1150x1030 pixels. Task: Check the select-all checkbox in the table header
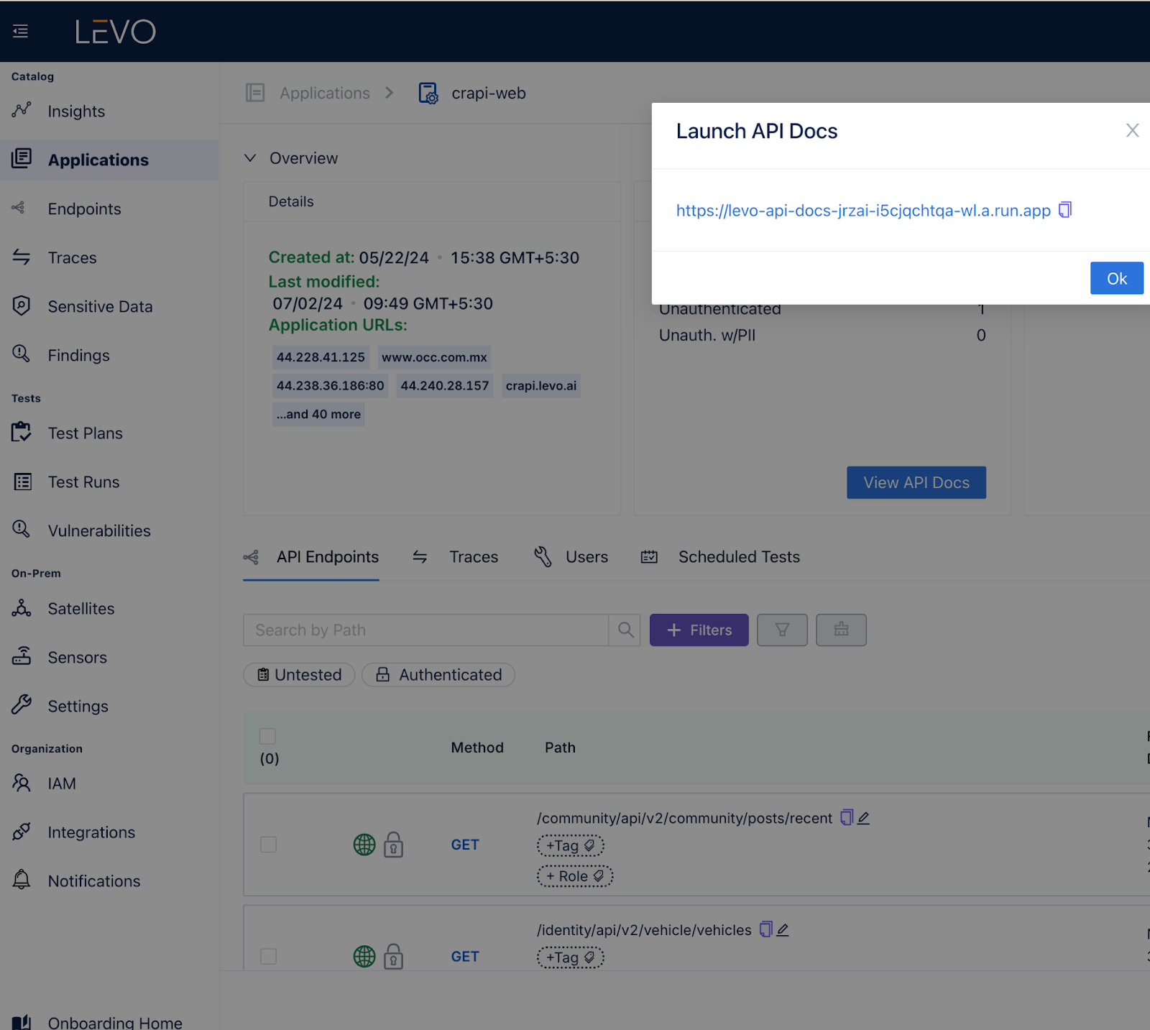(267, 735)
